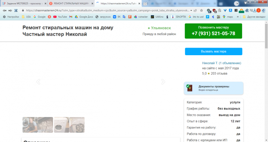Open the BC bookmark icon
The width and height of the screenshot is (268, 142).
click(x=218, y=17)
